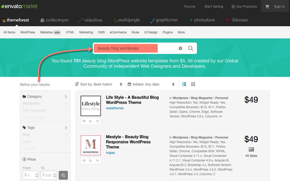Open the HTML category menu

[x=70, y=32]
